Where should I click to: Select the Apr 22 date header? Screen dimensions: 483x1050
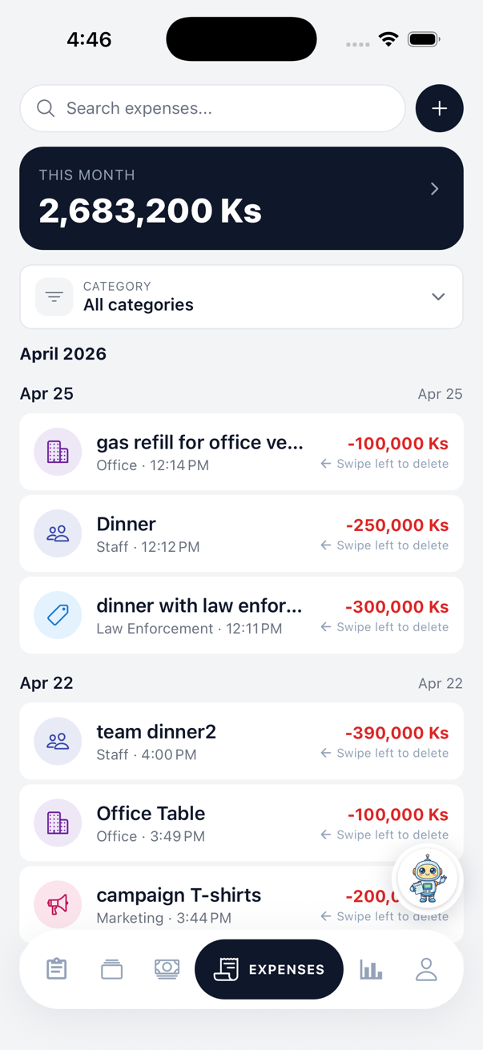point(46,683)
